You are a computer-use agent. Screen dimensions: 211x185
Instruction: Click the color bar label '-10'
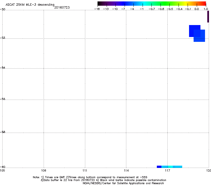[x=115, y=9]
